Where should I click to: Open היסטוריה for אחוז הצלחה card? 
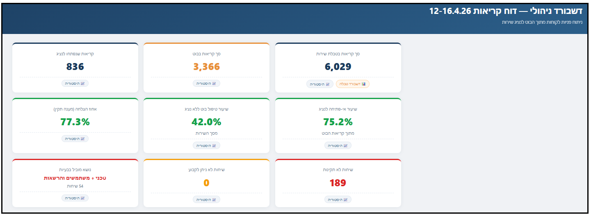[75, 139]
